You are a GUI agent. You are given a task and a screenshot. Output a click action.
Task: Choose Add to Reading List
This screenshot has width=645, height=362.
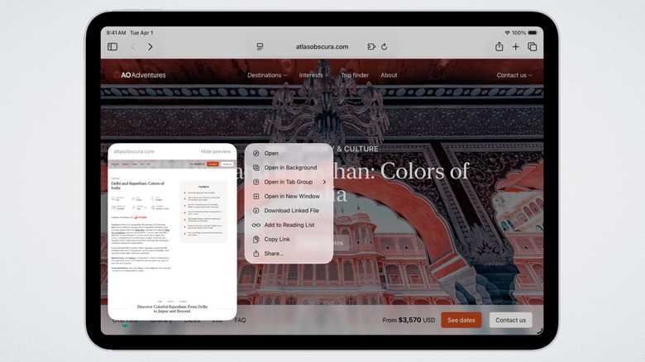289,225
